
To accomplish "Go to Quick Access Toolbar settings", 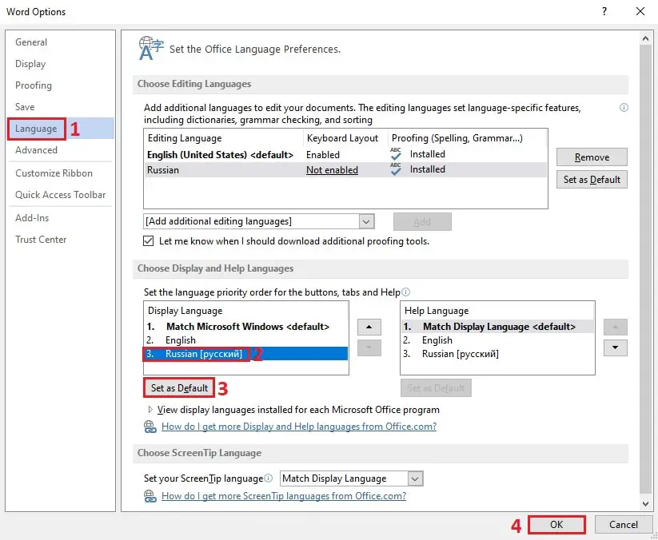I will [61, 195].
